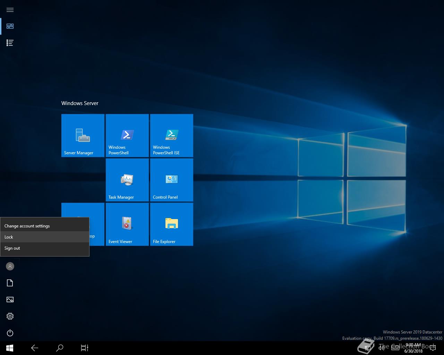Choose Lock from the account menu
The image size is (444, 355).
point(45,237)
